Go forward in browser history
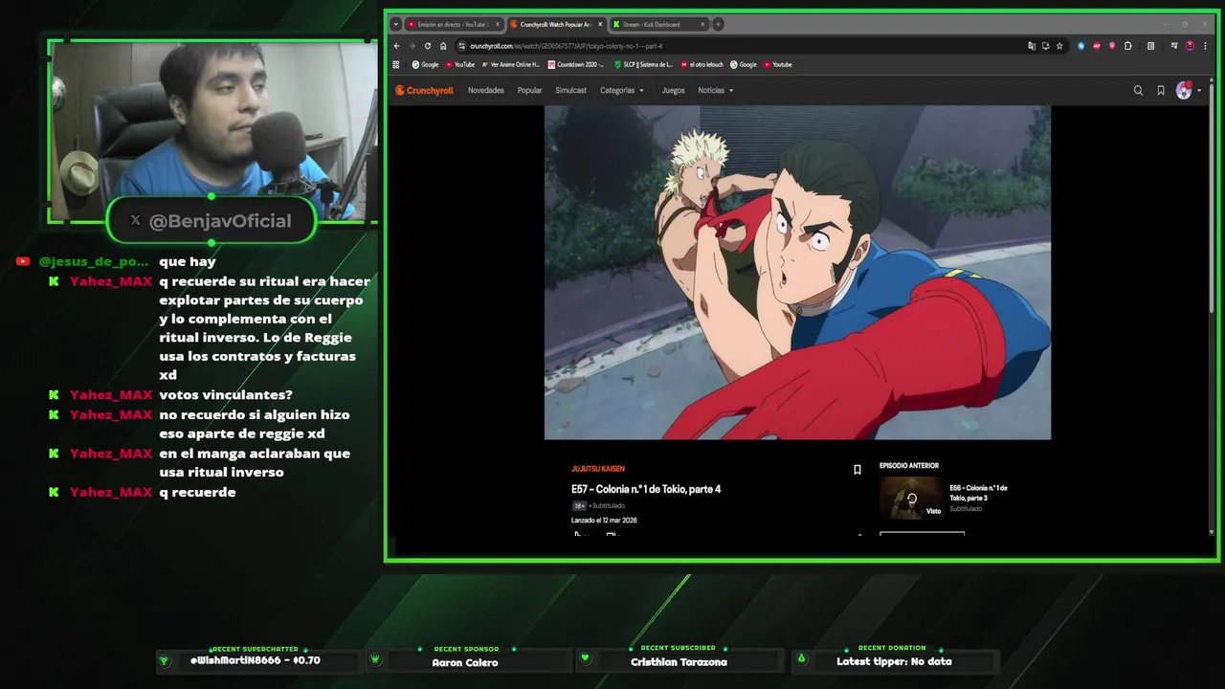Screen dimensions: 1225x689 click(412, 46)
